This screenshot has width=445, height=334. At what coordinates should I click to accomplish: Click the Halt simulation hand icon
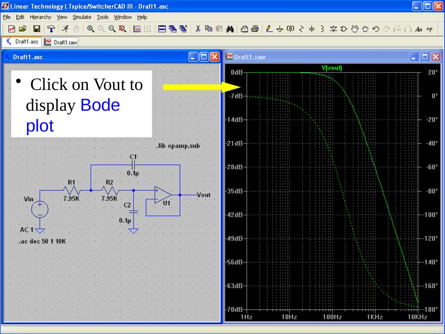coord(76,29)
